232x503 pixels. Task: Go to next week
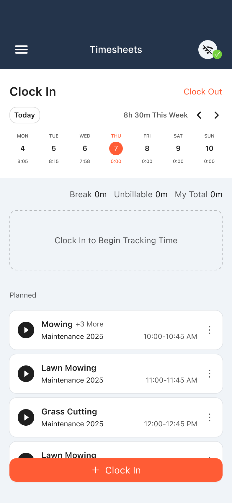click(x=216, y=115)
